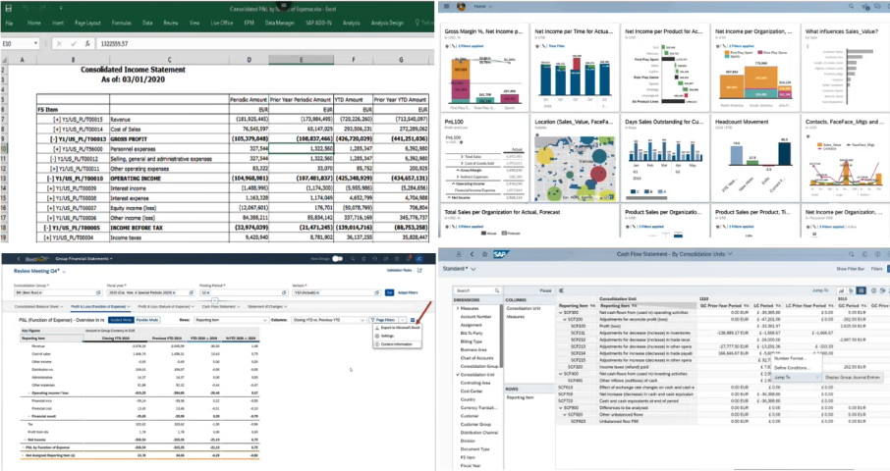Click the Undo arrow in Excel
This screenshot has height=471, width=890.
(x=27, y=9)
